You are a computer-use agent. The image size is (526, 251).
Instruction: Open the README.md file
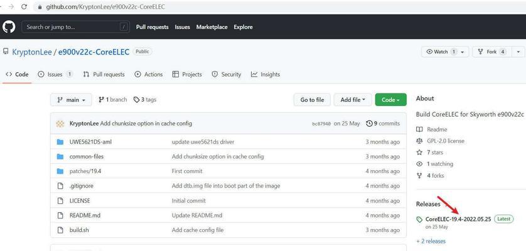click(x=85, y=215)
